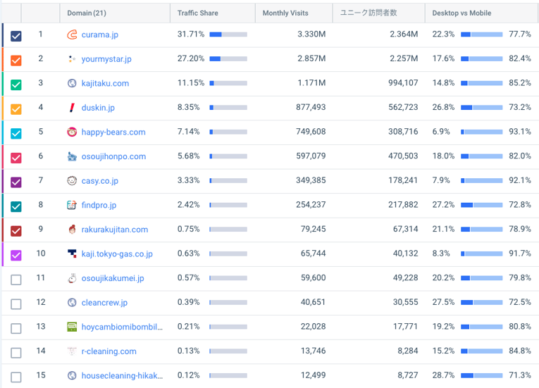Click the 31.71% traffic share value
539x388 pixels.
(191, 34)
